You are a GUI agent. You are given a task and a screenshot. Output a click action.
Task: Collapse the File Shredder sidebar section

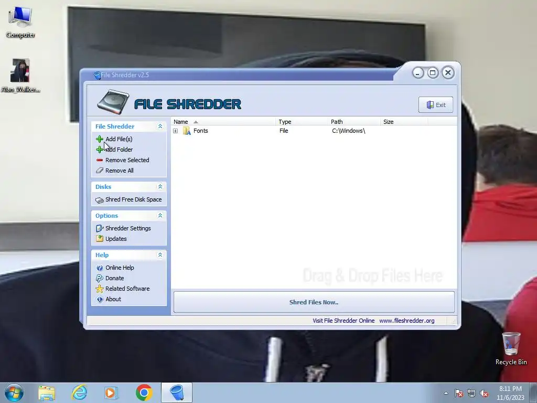pyautogui.click(x=160, y=126)
